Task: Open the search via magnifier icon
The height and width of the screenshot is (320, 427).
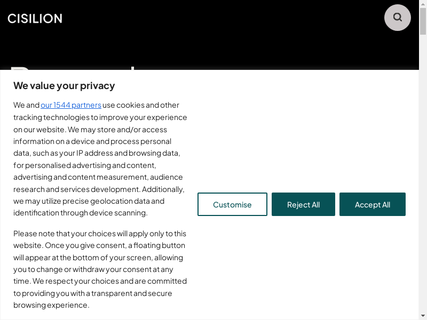Action: tap(398, 18)
